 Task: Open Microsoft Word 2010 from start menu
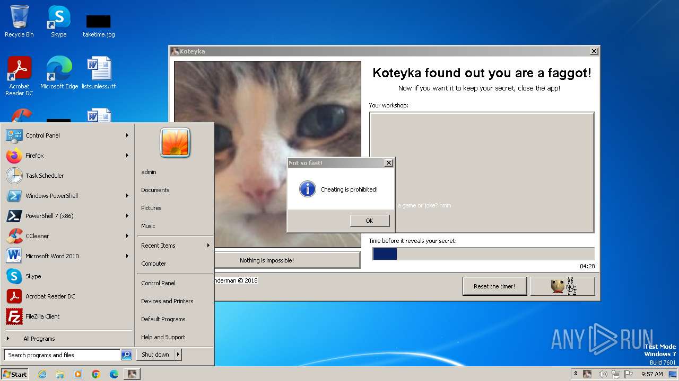click(x=67, y=256)
